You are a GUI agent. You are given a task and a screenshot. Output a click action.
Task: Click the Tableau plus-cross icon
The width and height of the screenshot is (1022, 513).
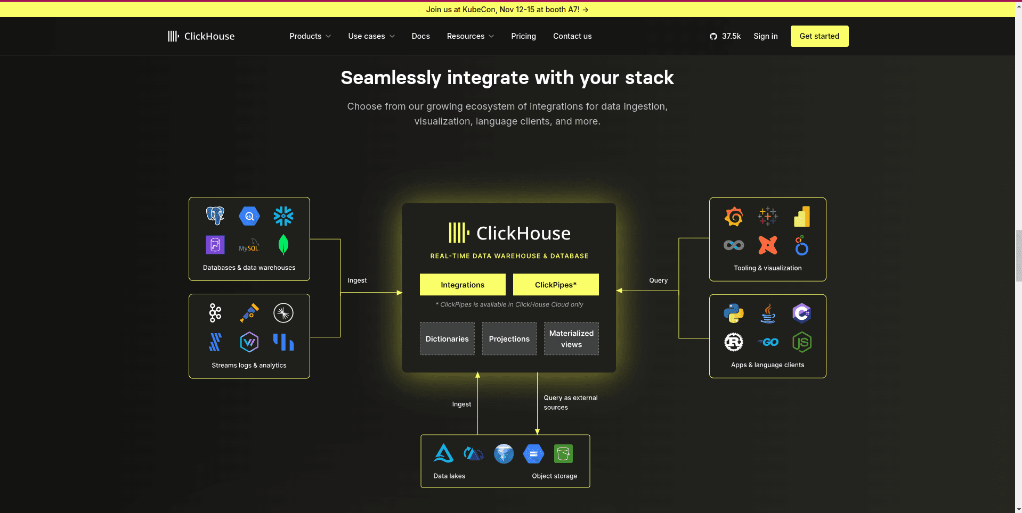(768, 217)
